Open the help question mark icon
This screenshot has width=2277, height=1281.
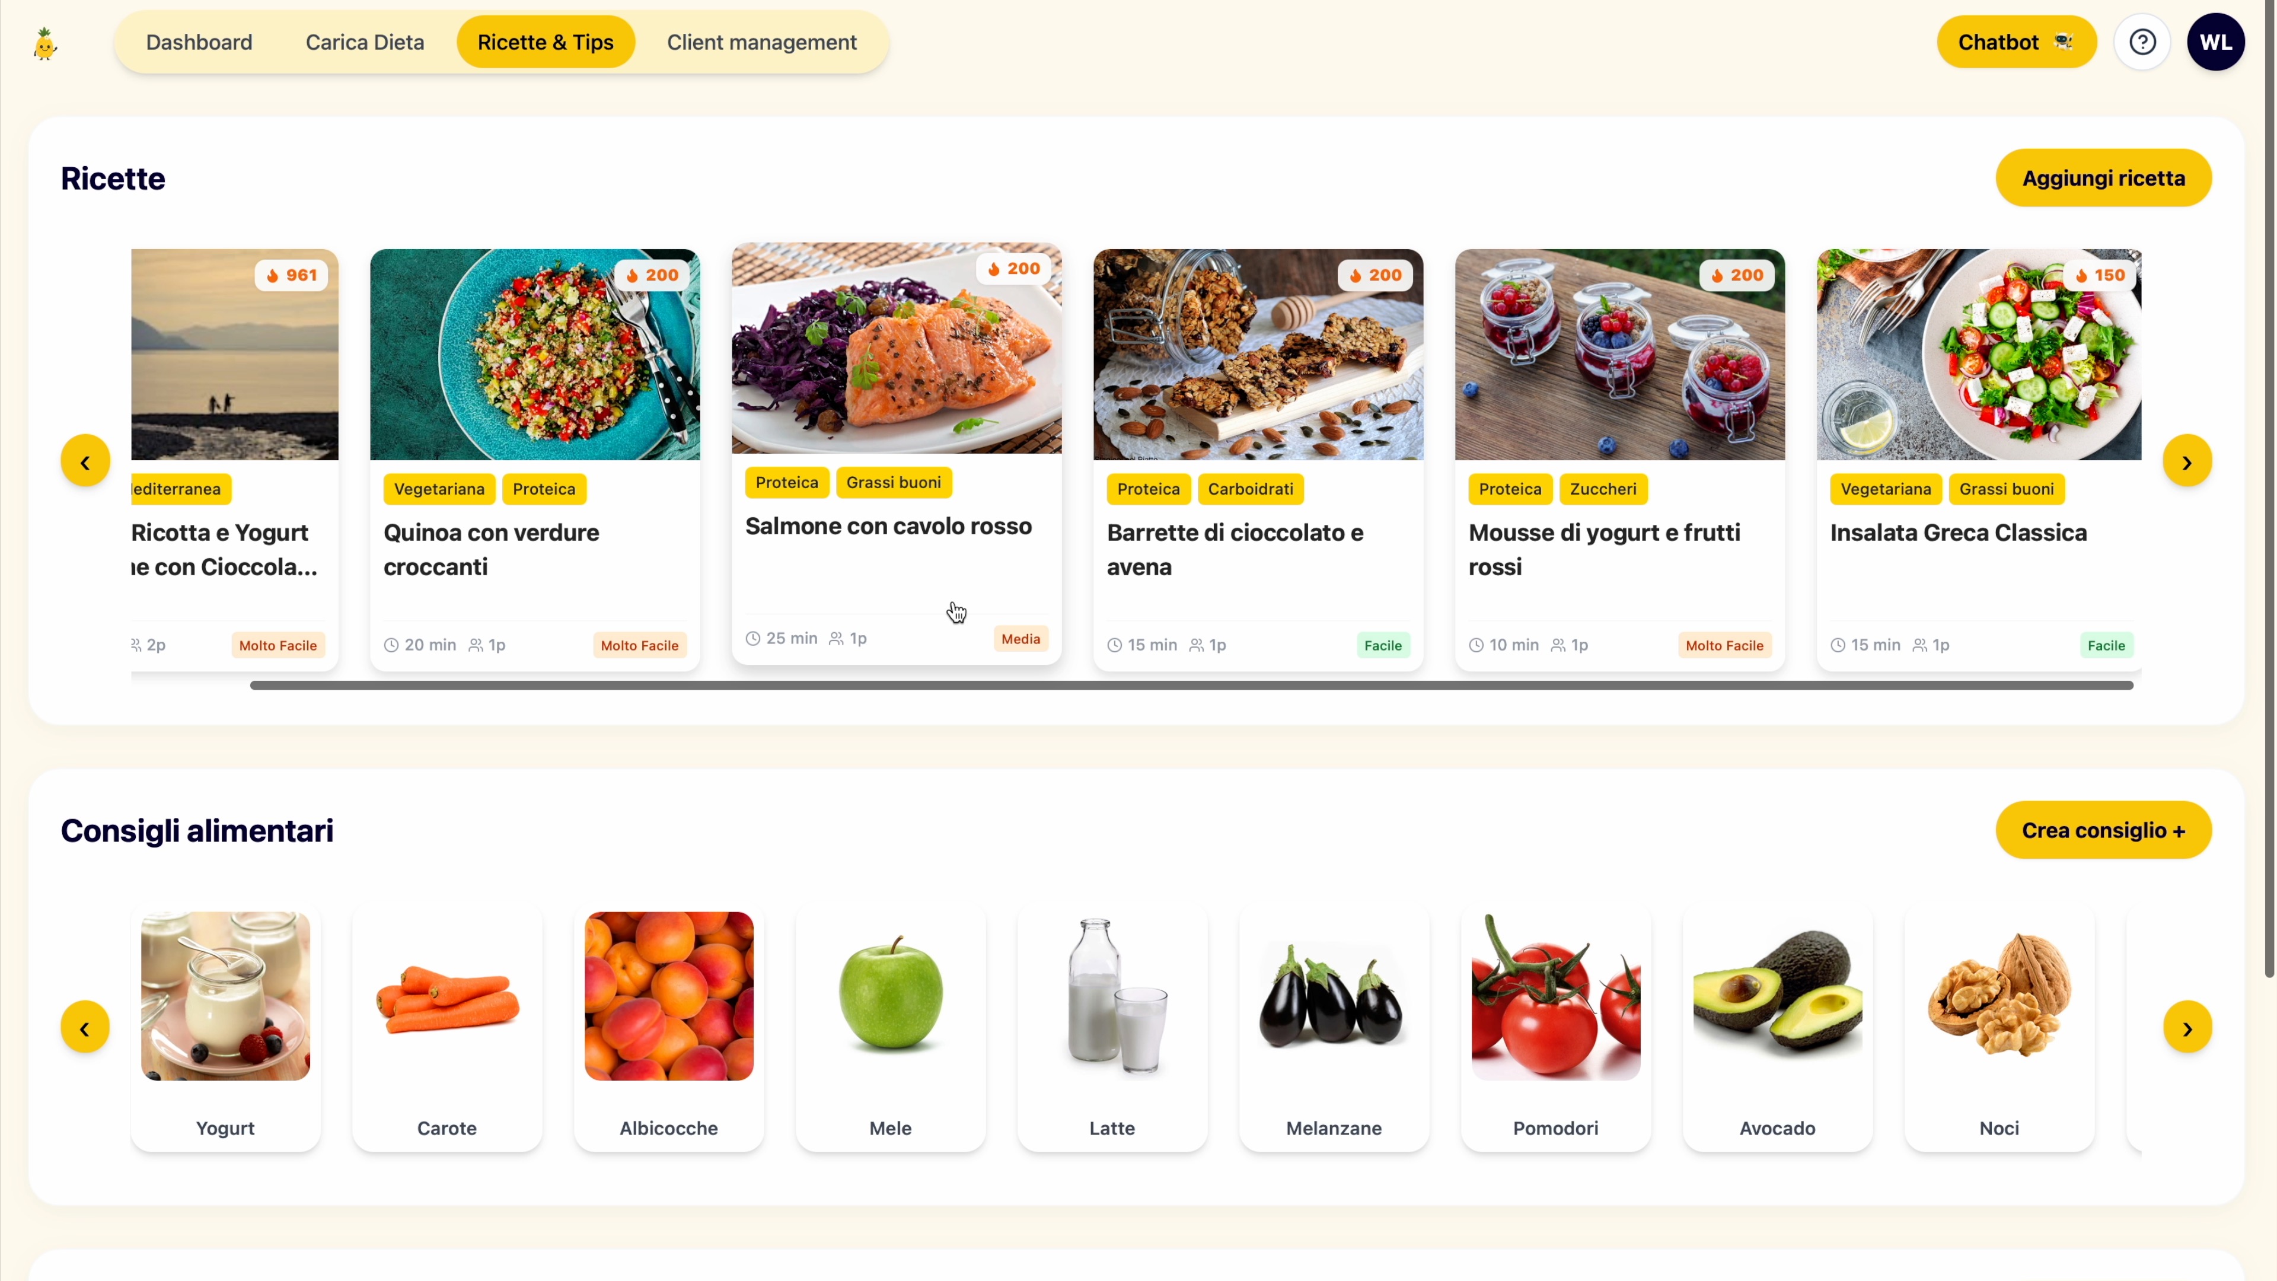pyautogui.click(x=2142, y=43)
